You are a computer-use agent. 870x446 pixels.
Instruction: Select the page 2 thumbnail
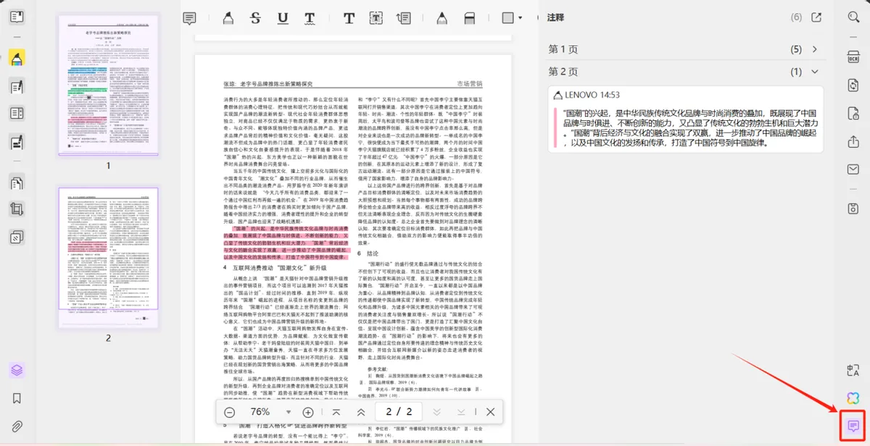click(108, 258)
